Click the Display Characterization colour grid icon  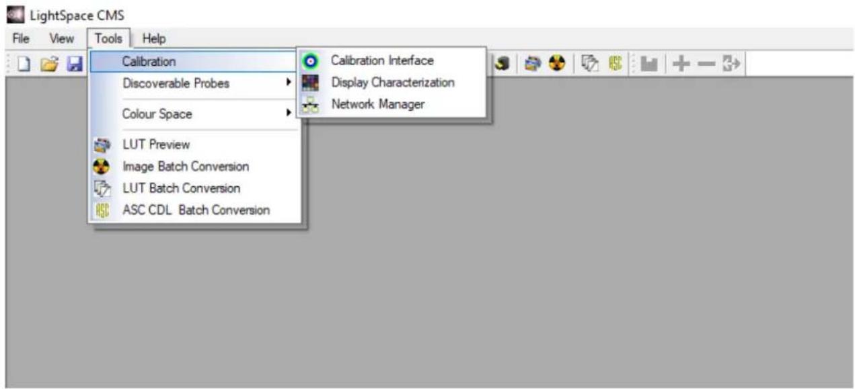coord(310,83)
